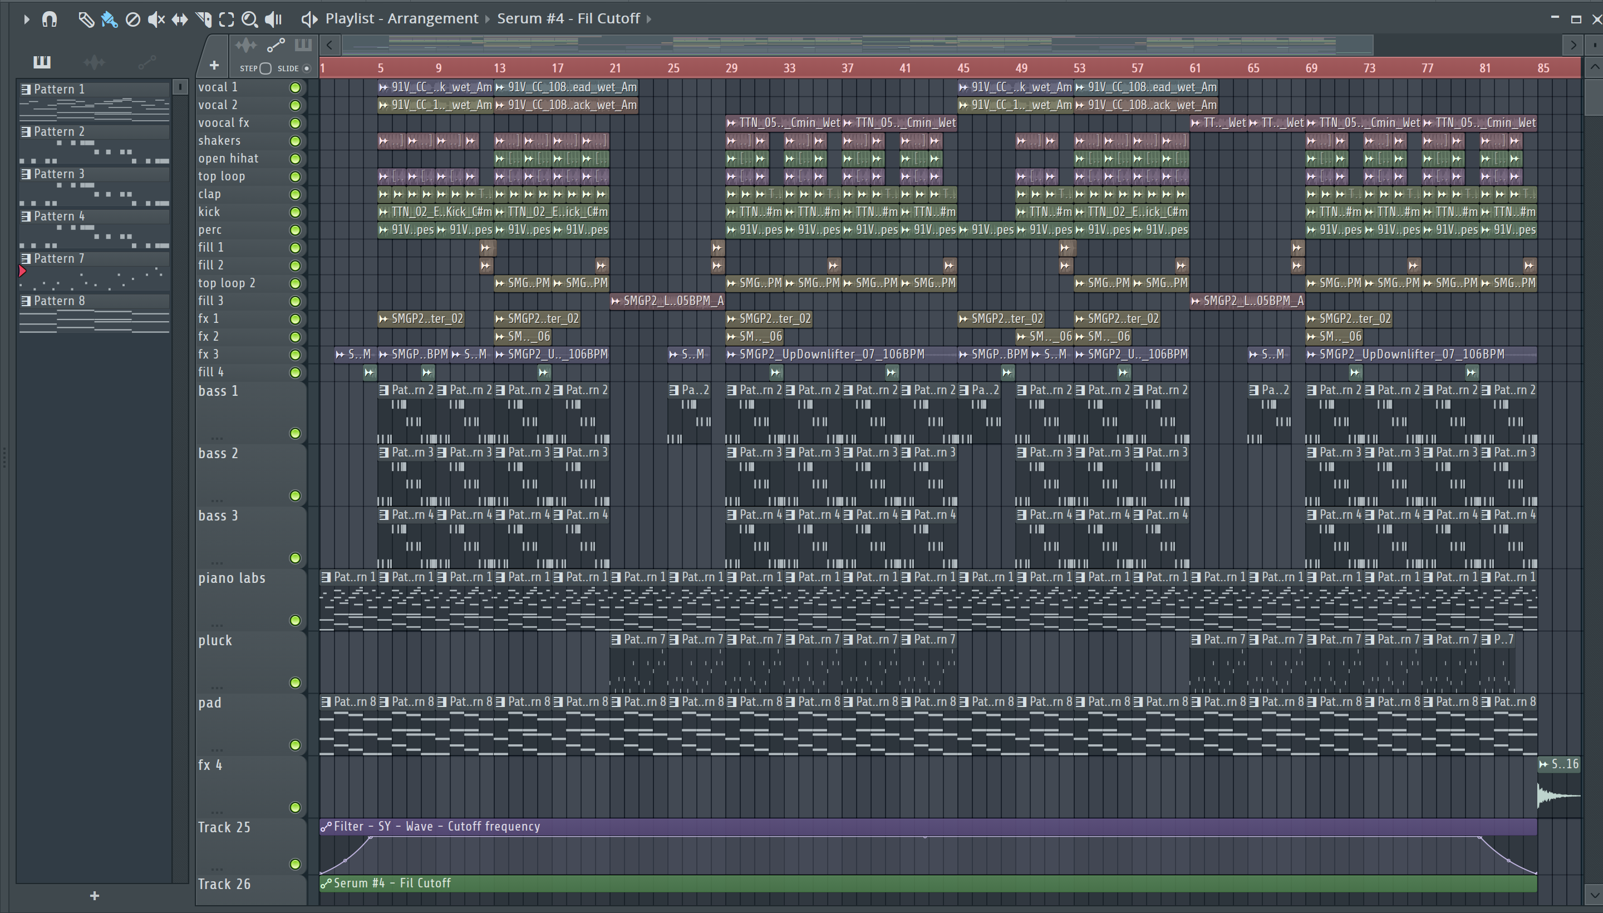
Task: Select the Playback speaker tool
Action: [273, 19]
